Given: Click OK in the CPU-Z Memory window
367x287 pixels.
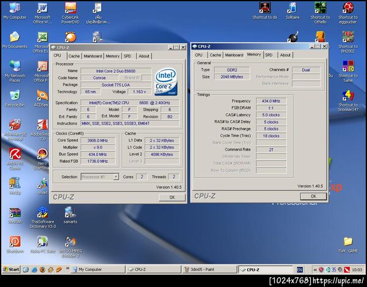Looking at the screenshot, I should tap(313, 196).
